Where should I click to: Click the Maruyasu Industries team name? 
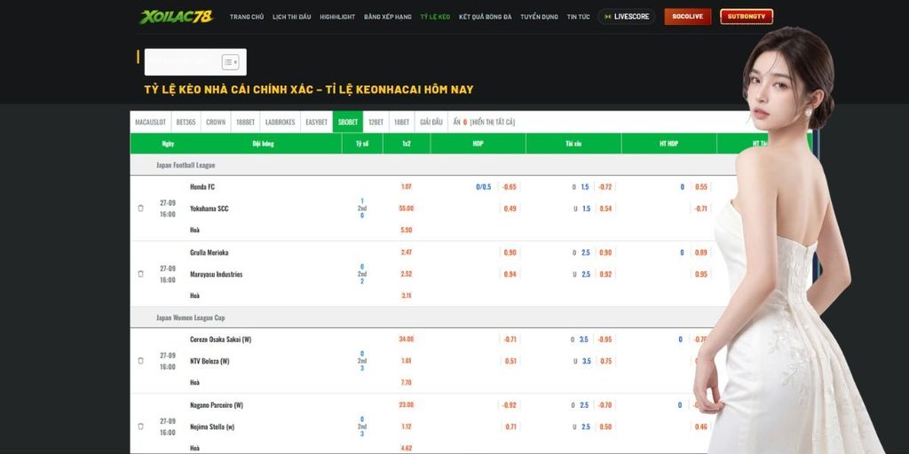pos(217,274)
